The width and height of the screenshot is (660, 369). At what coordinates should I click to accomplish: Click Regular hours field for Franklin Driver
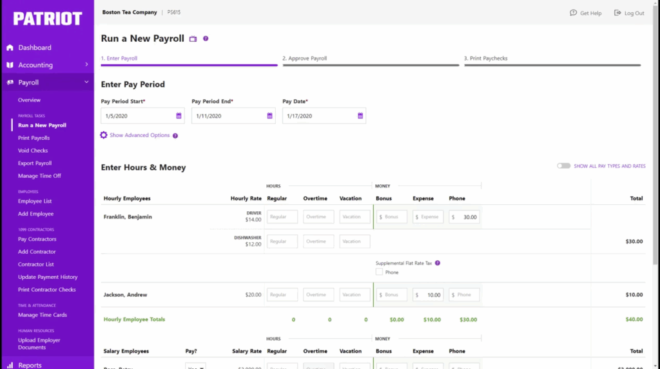click(282, 217)
